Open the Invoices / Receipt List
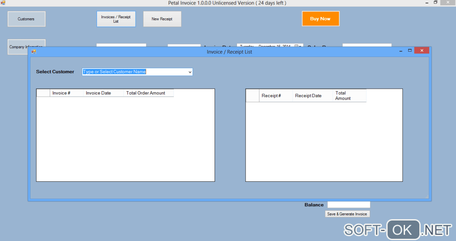Viewport: 456px width, 241px height. tap(116, 19)
